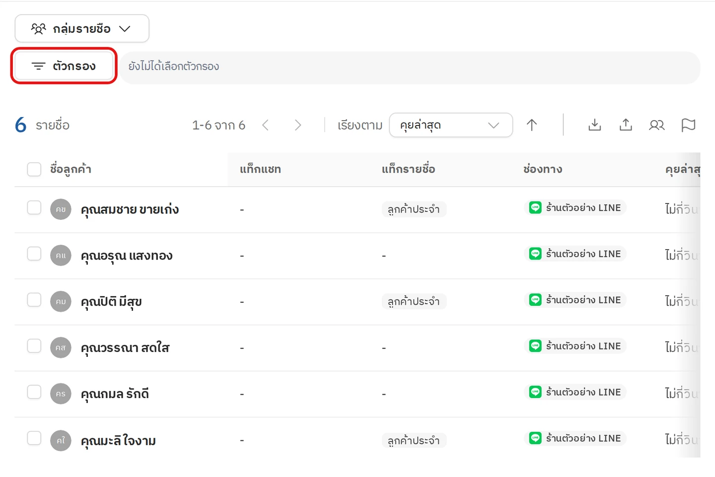Open the เรียงตาม sort dropdown showing คุยล่าสุด
The image size is (715, 477).
[x=451, y=125]
